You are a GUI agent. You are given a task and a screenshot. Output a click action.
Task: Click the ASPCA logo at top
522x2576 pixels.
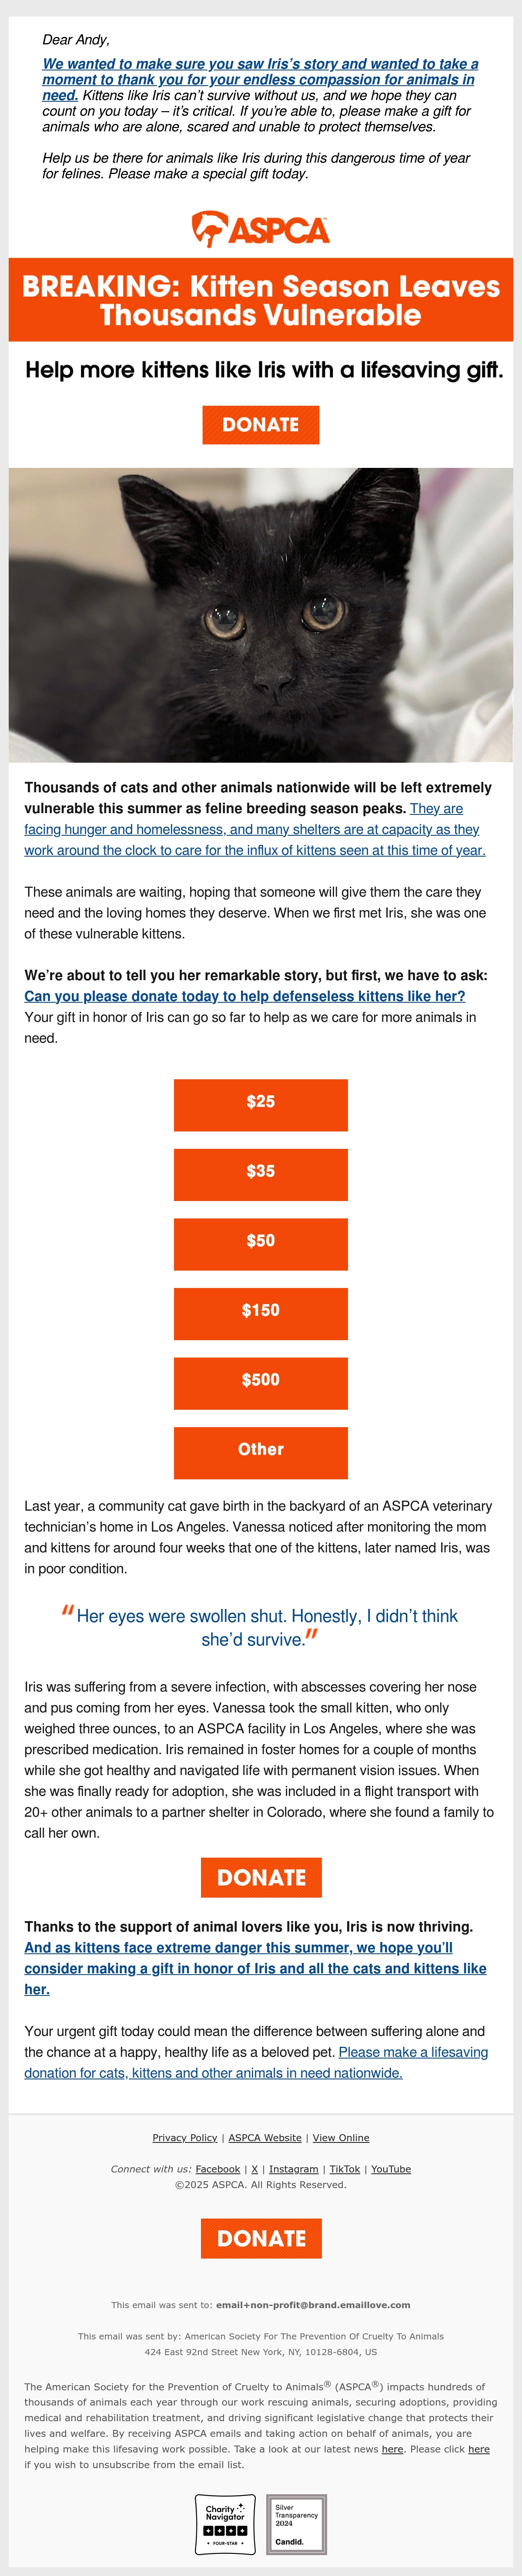click(x=261, y=229)
